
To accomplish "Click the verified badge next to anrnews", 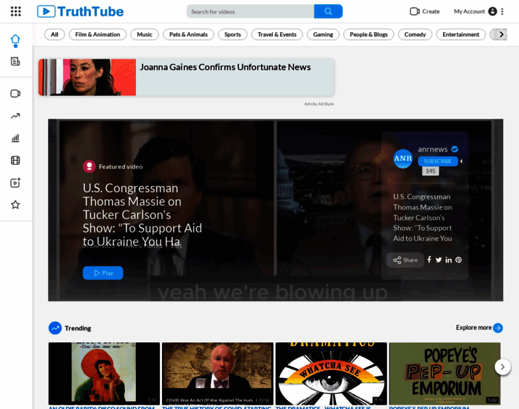I will tap(455, 149).
